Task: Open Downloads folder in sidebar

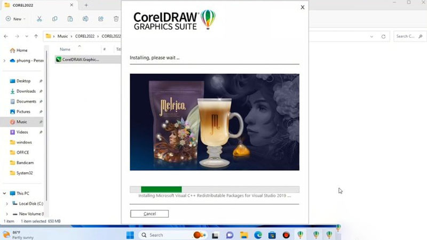Action: 26,91
